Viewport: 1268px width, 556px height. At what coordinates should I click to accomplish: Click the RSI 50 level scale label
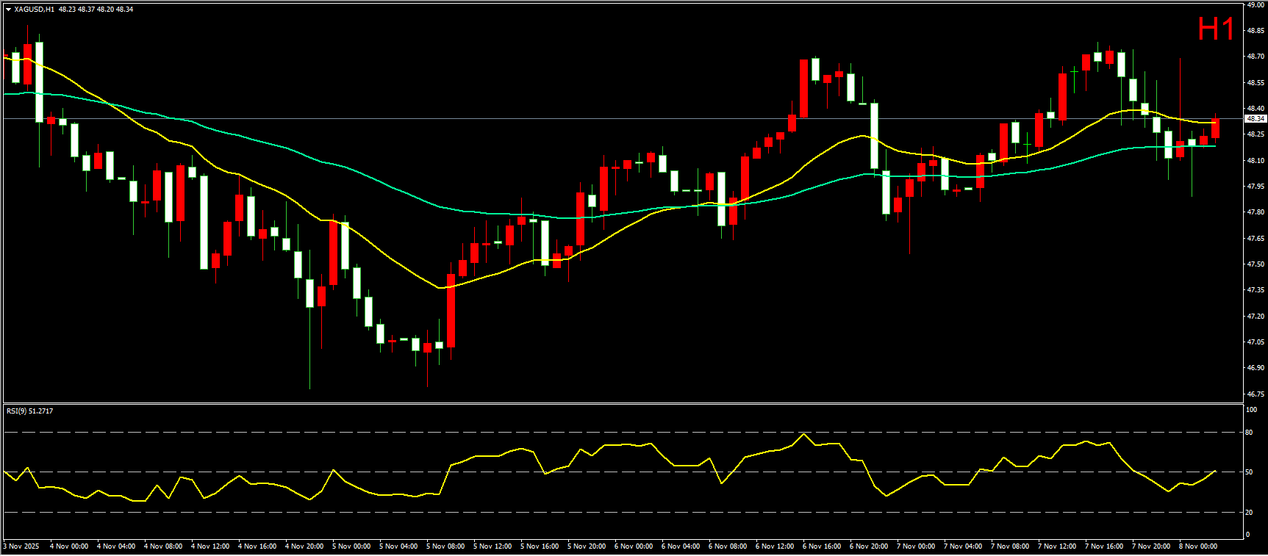1249,472
